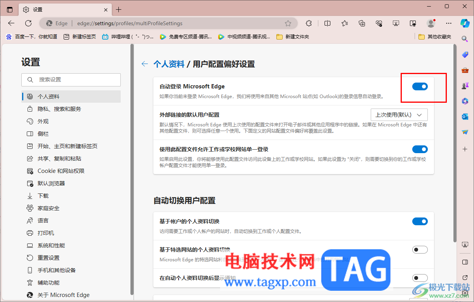
Task: Open 重置设置 section
Action: (x=71, y=258)
